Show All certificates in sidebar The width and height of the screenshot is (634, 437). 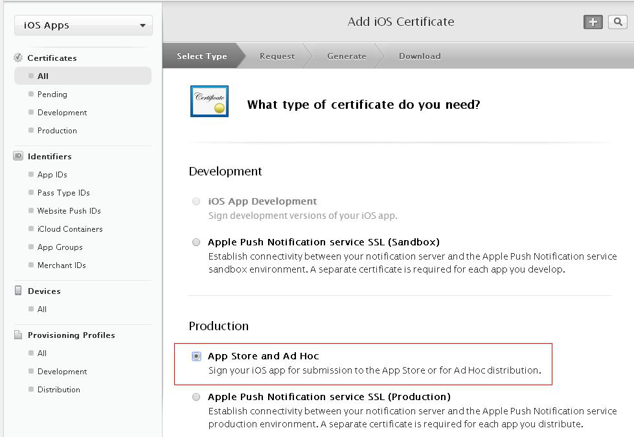coord(83,76)
